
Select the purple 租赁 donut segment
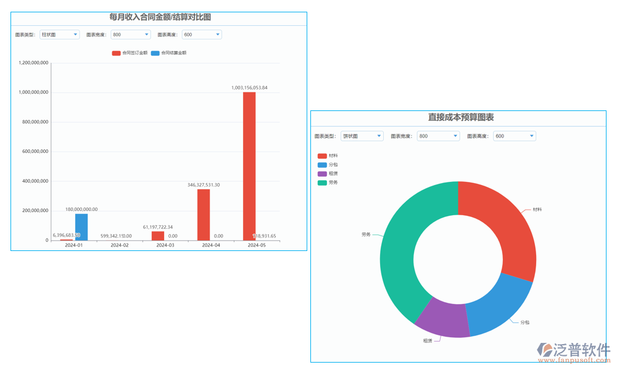coord(443,321)
